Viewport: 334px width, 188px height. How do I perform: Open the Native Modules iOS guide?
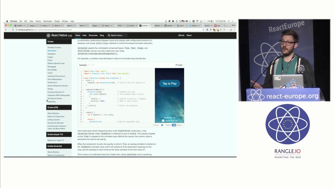pyautogui.click(x=53, y=113)
